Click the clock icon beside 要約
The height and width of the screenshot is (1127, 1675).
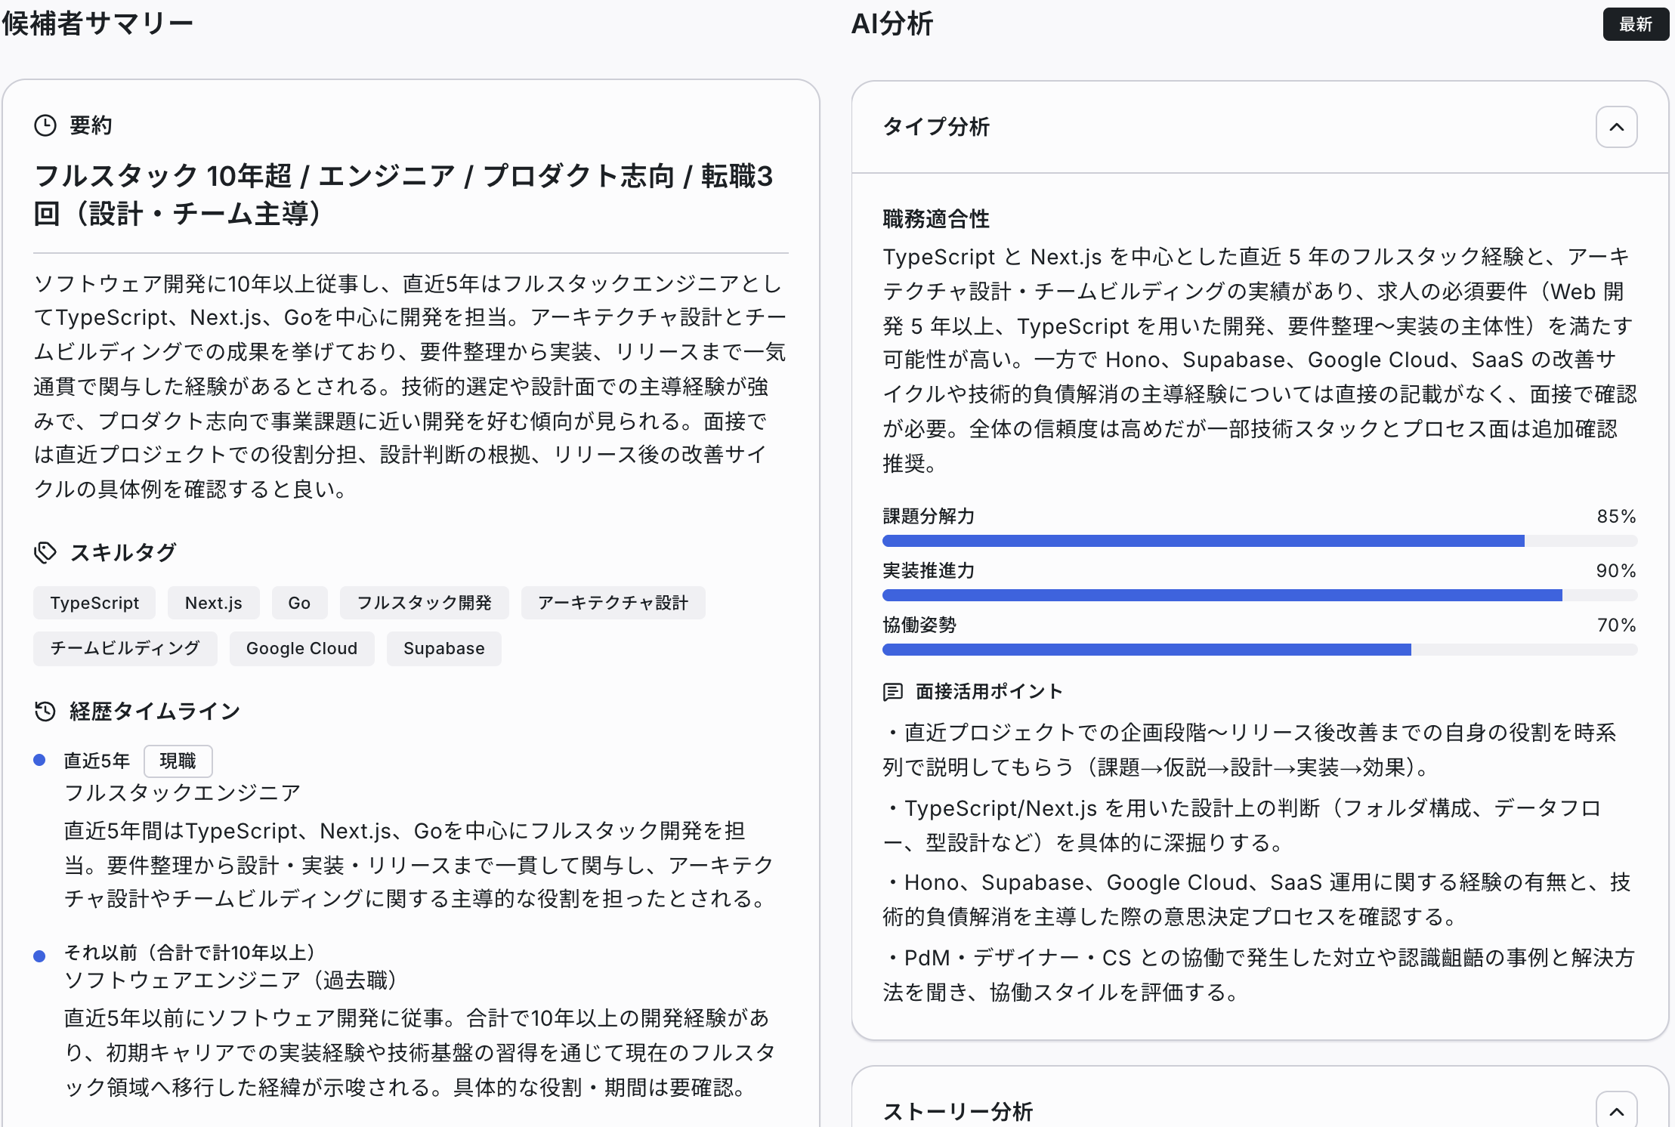click(x=45, y=125)
